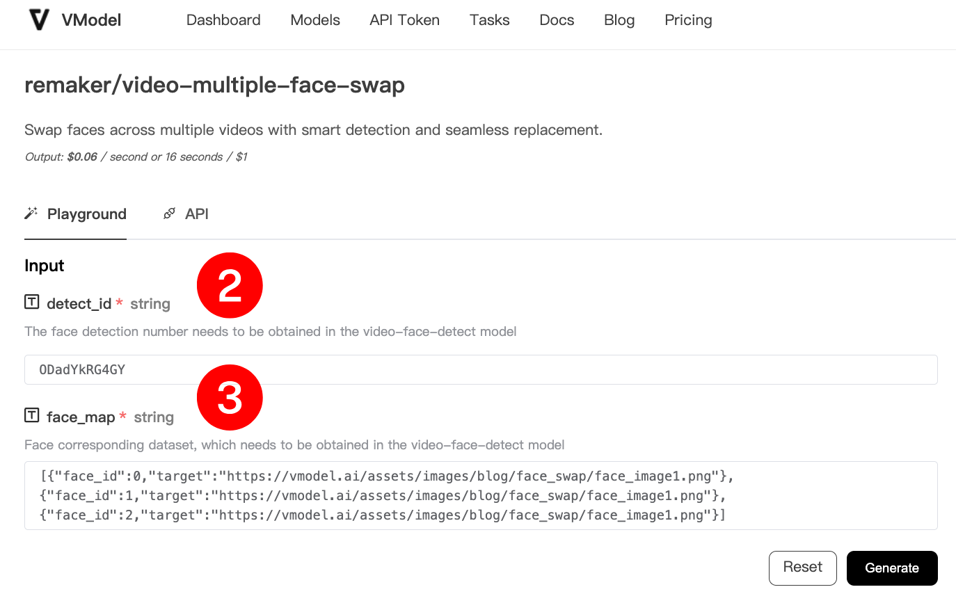Click the 'Swap faces across multiple videos' description
This screenshot has width=956, height=594.
point(313,130)
